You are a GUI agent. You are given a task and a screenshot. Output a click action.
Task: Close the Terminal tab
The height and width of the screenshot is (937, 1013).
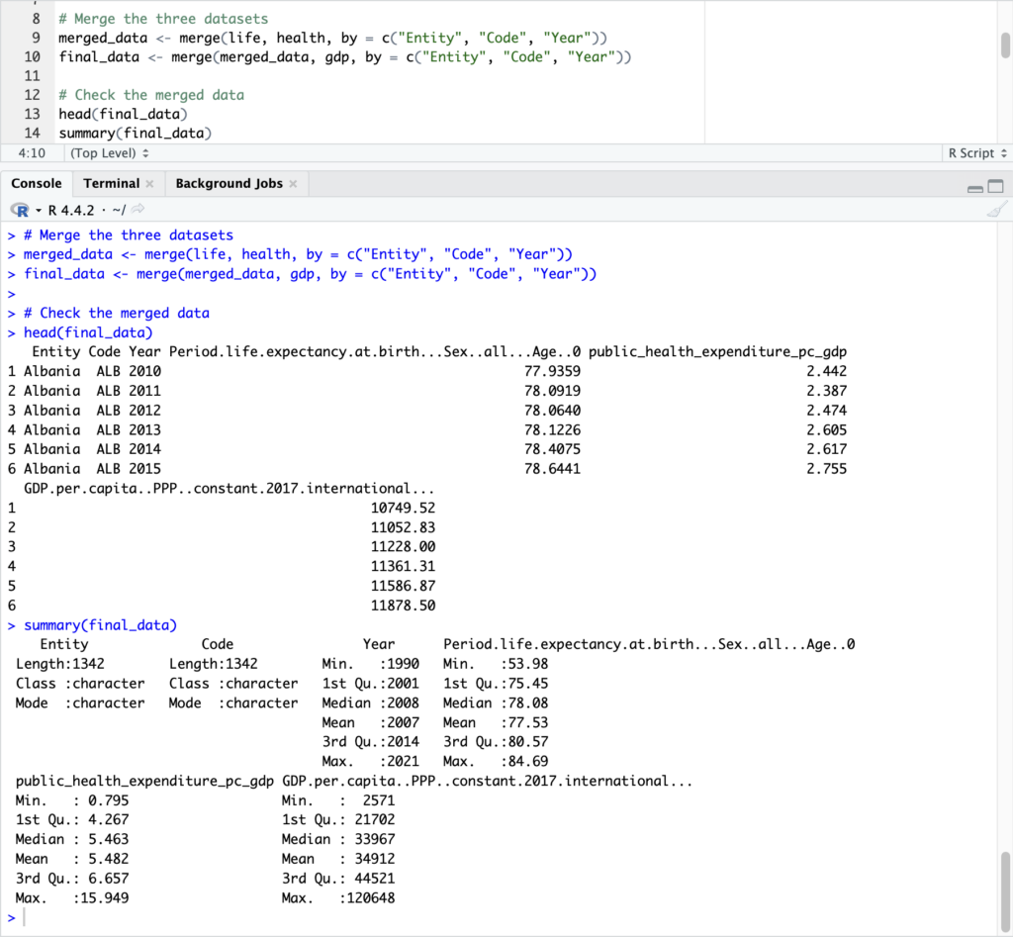click(x=149, y=184)
